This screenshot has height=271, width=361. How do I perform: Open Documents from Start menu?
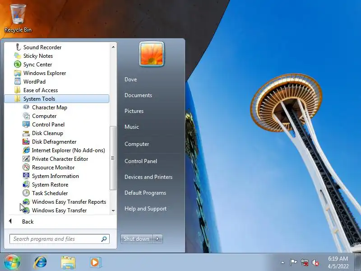pyautogui.click(x=138, y=95)
